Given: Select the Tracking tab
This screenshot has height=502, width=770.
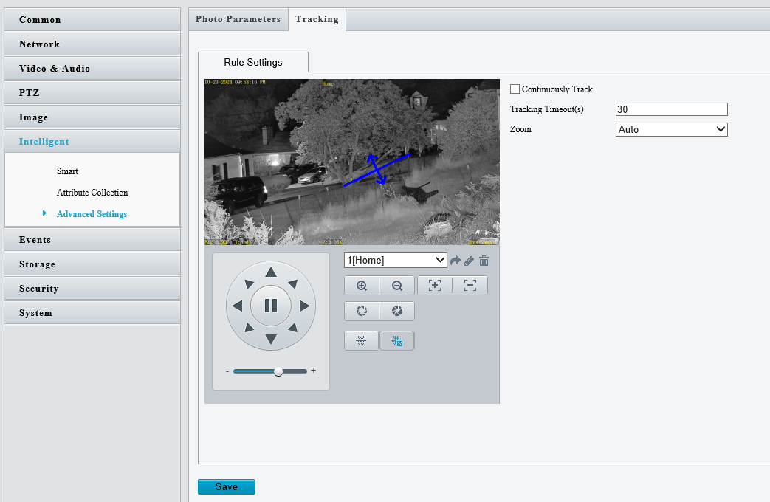Looking at the screenshot, I should (317, 19).
